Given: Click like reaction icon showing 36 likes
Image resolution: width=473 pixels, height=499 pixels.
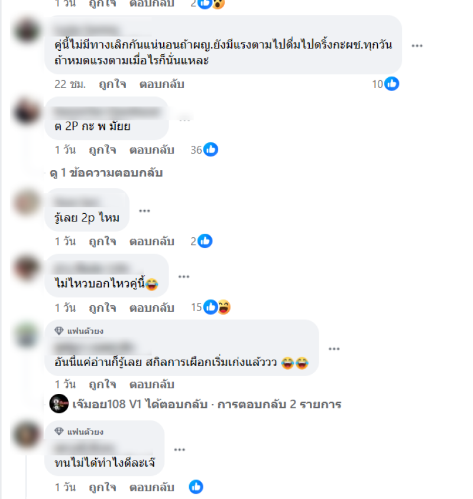Looking at the screenshot, I should [210, 149].
